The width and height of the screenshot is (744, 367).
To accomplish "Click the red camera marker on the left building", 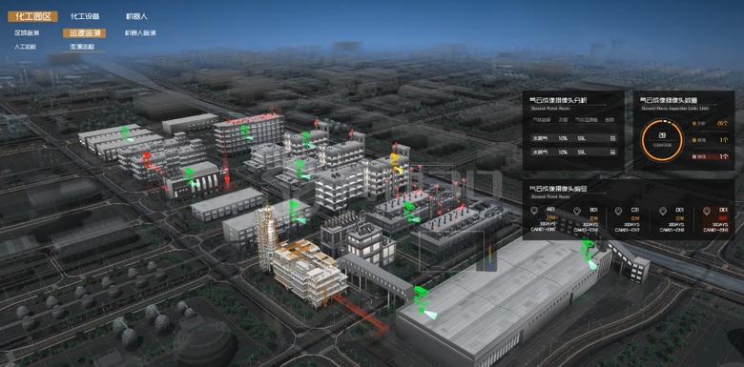I will click(x=149, y=160).
